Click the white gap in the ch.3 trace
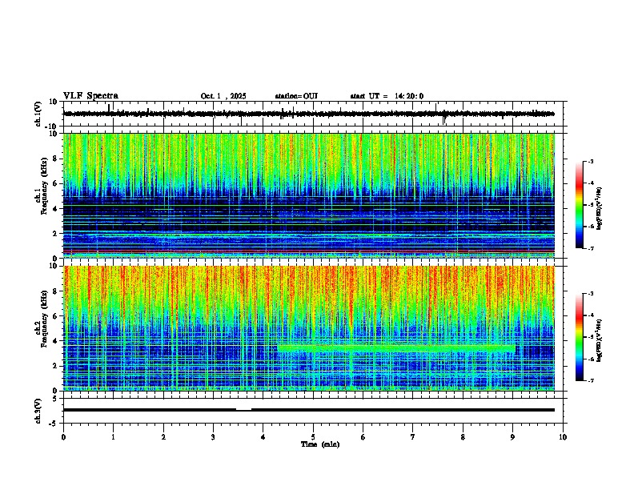Viewport: 634px width, 490px height. [244, 410]
